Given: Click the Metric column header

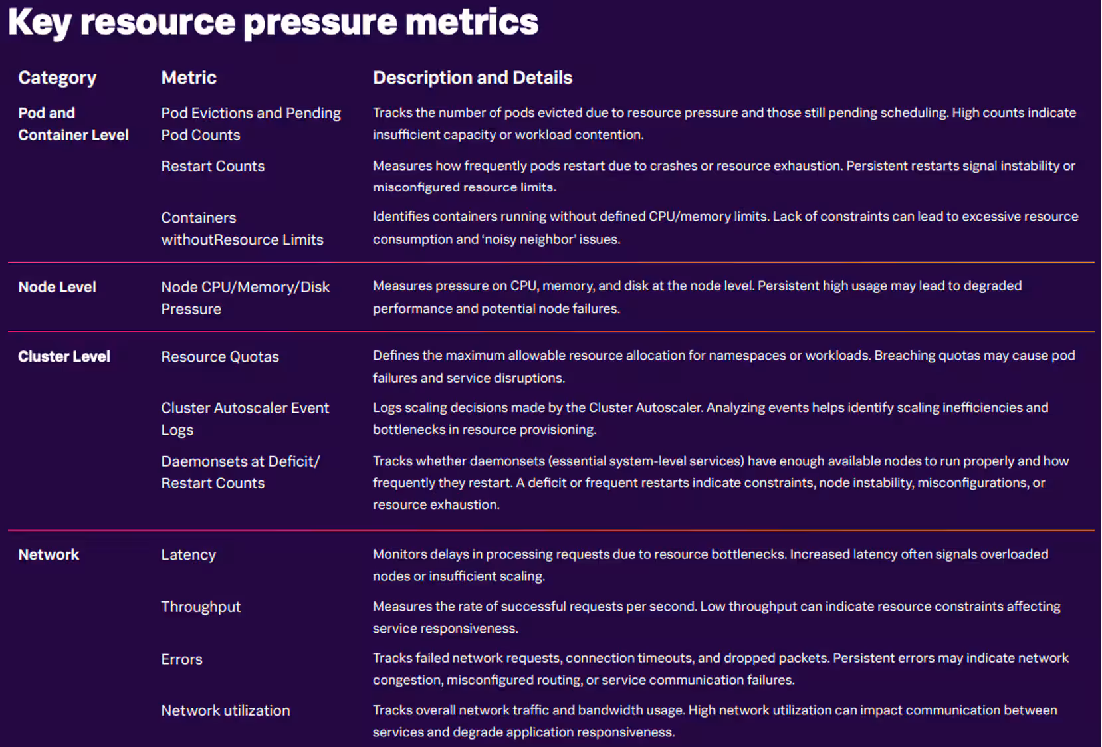Looking at the screenshot, I should click(189, 78).
